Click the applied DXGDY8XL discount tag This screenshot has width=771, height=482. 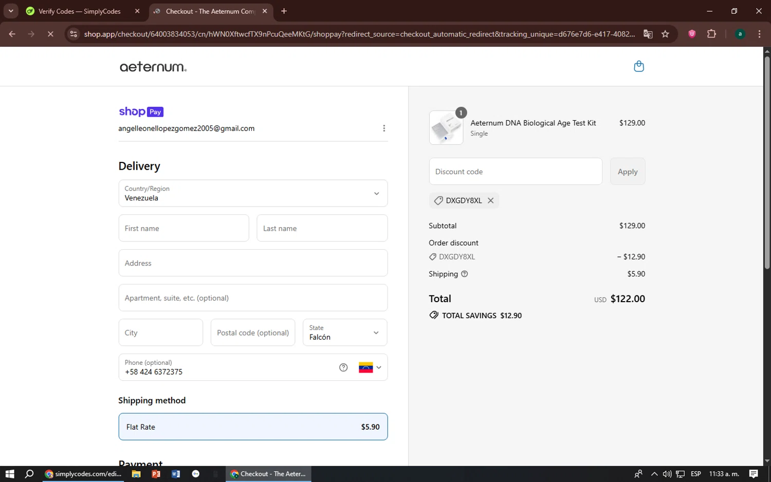pyautogui.click(x=464, y=200)
